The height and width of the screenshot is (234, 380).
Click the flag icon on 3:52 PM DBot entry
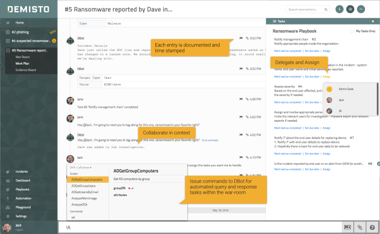click(x=240, y=38)
